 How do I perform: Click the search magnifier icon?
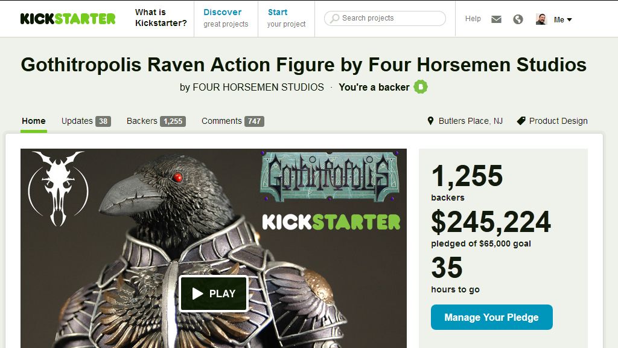coord(334,18)
